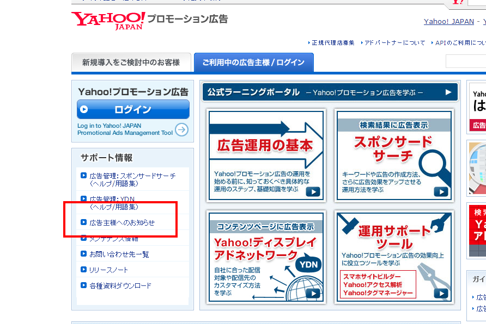Click the search input field at right
Screen dimensions: 486x324
point(465,61)
